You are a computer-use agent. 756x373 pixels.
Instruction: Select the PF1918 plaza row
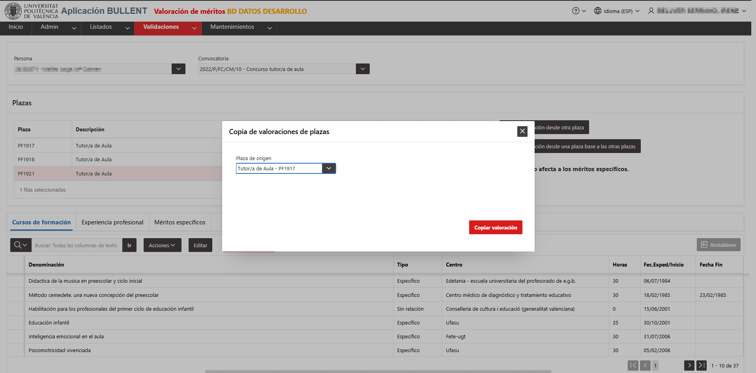(x=118, y=160)
